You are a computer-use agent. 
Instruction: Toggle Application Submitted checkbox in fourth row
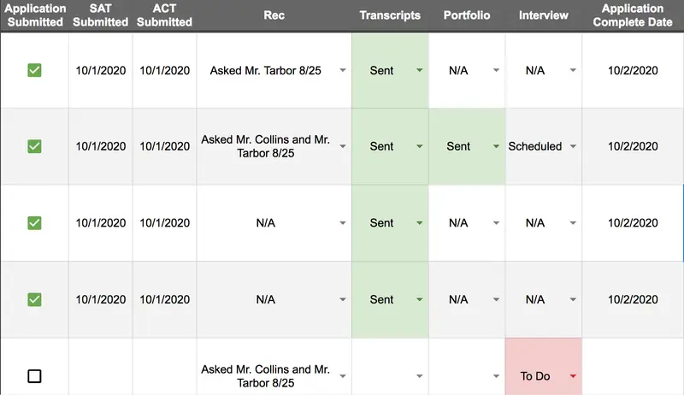[x=34, y=299]
